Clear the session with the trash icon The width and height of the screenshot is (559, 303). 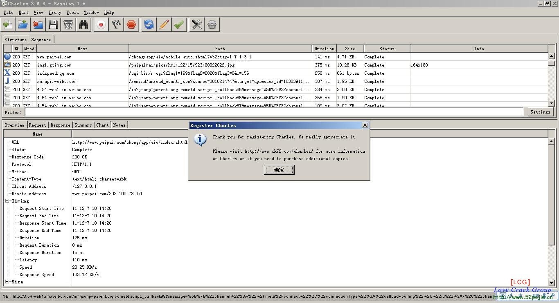tap(68, 25)
